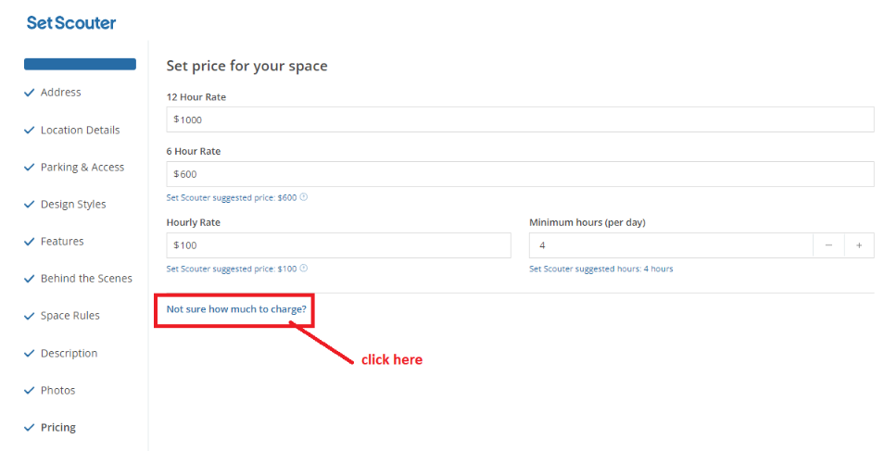Click the checkmark icon next to Parking & Access
The image size is (884, 451).
pos(30,168)
